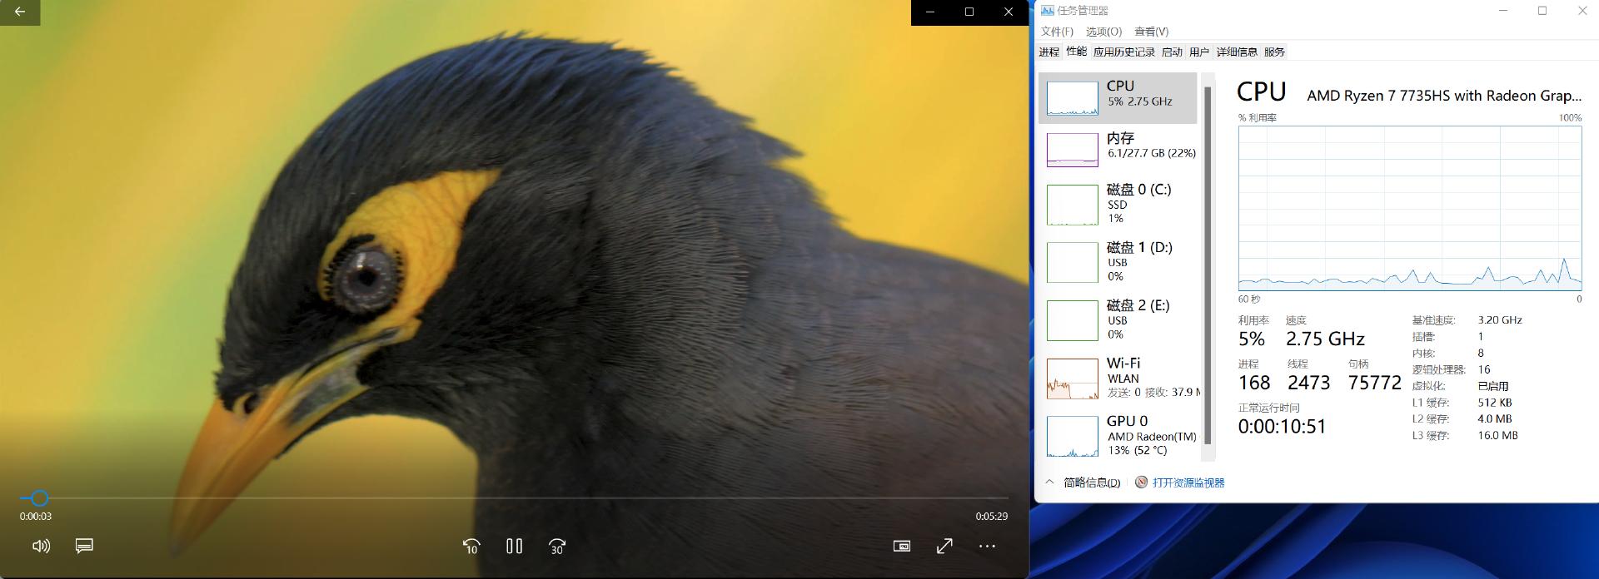Switch to the 用户 tab
This screenshot has height=579, width=1599.
(x=1199, y=52)
